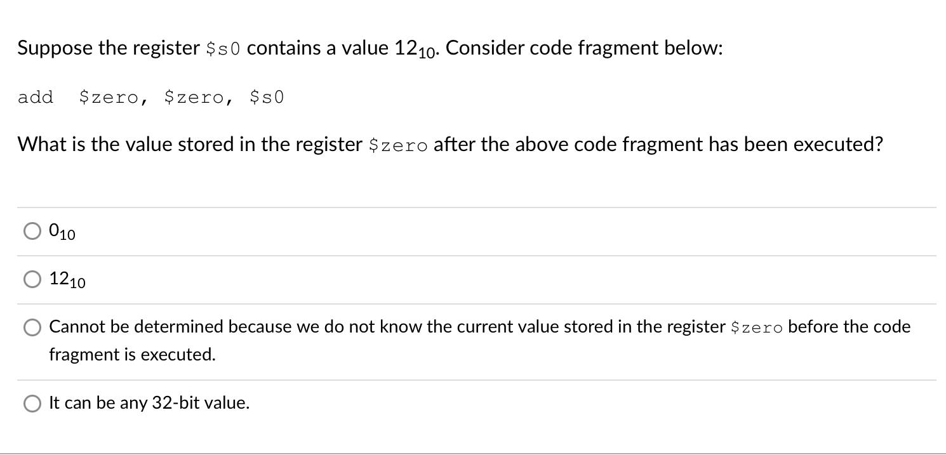Click the row containing the 'Cannot be determined' option
The height and width of the screenshot is (455, 946).
coord(444,340)
